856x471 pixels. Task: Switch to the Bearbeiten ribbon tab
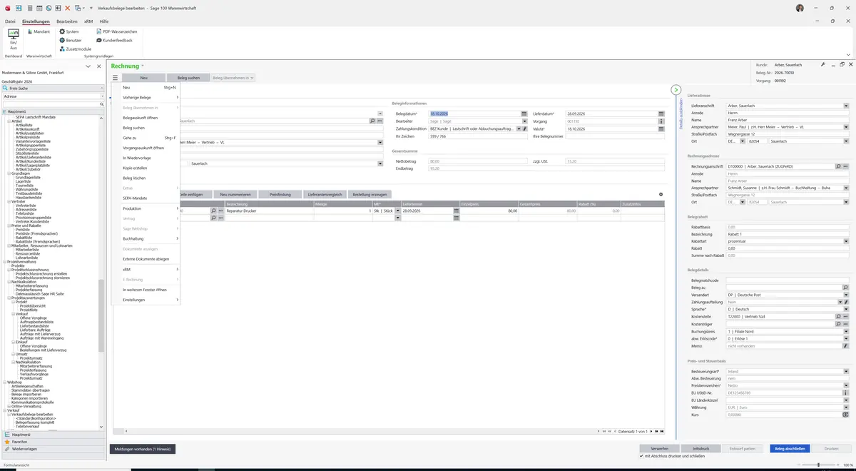pos(67,22)
